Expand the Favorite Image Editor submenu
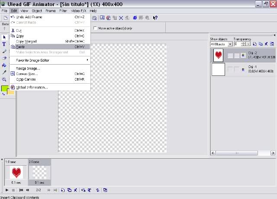This screenshot has height=199, width=277. (50, 60)
